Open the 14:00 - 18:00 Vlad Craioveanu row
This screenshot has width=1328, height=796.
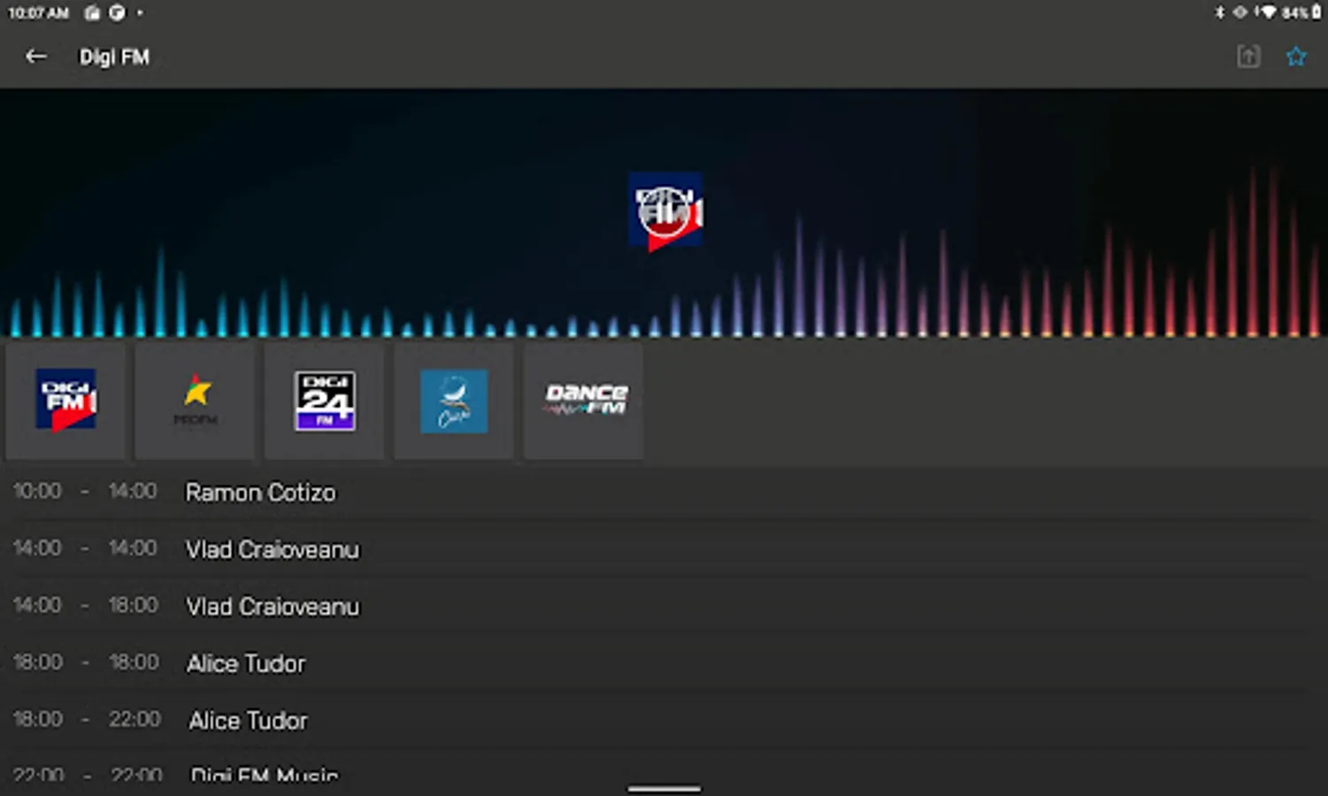point(664,606)
